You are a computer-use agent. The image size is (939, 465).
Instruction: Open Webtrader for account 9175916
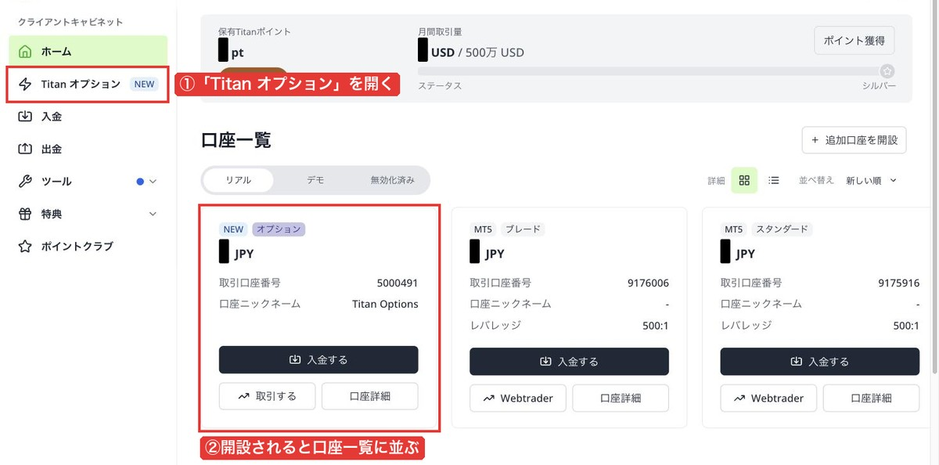768,398
